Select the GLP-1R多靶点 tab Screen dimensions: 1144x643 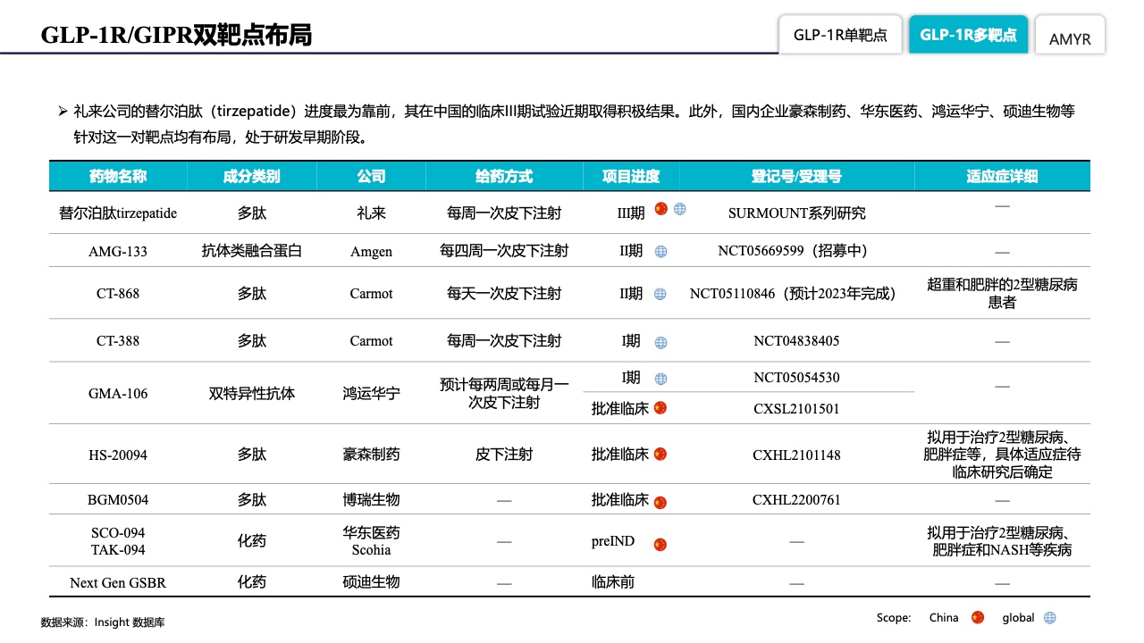point(968,35)
